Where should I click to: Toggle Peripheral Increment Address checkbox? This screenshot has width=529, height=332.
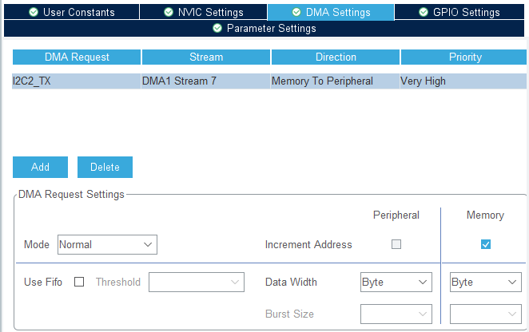[x=396, y=244]
